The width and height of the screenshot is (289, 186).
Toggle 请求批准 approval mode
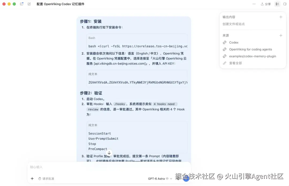[x=46, y=179]
